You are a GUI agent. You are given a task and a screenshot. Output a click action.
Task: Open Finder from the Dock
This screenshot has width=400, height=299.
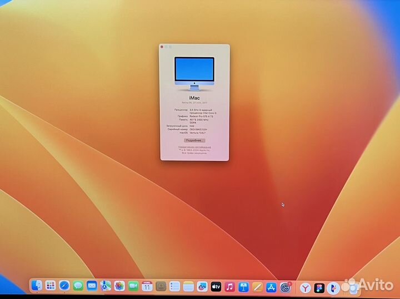pyautogui.click(x=37, y=286)
